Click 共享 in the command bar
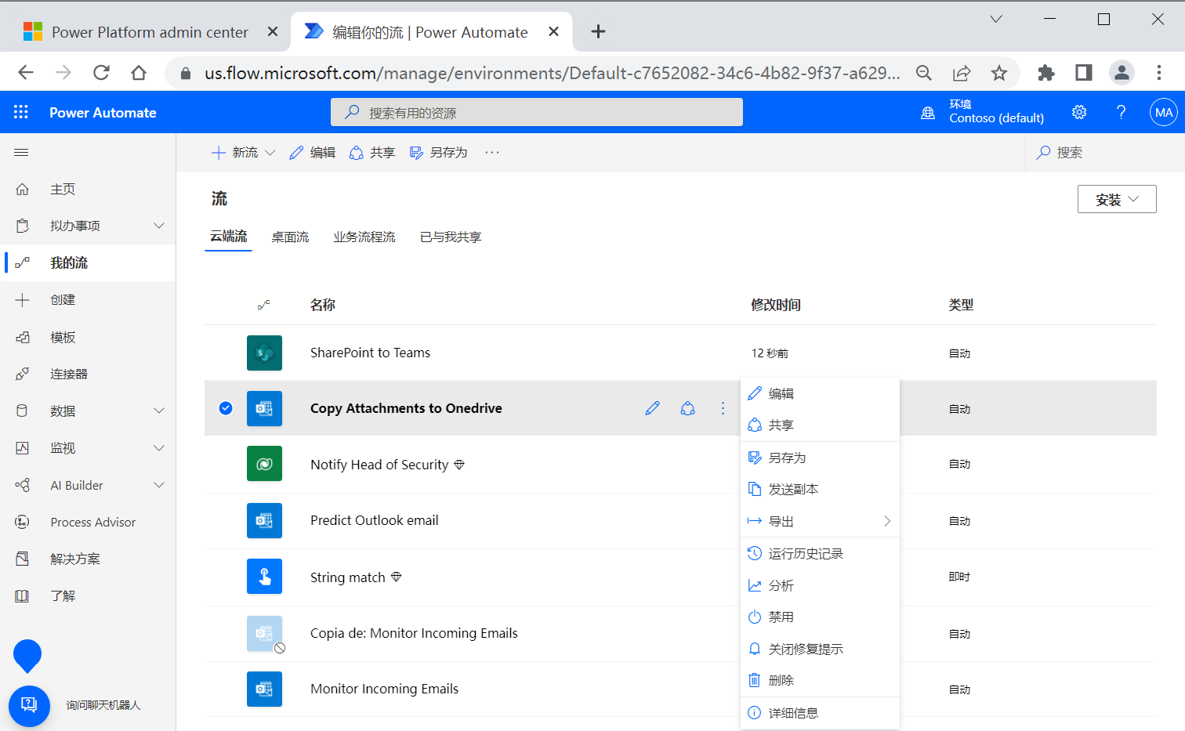The height and width of the screenshot is (731, 1185). pyautogui.click(x=372, y=152)
